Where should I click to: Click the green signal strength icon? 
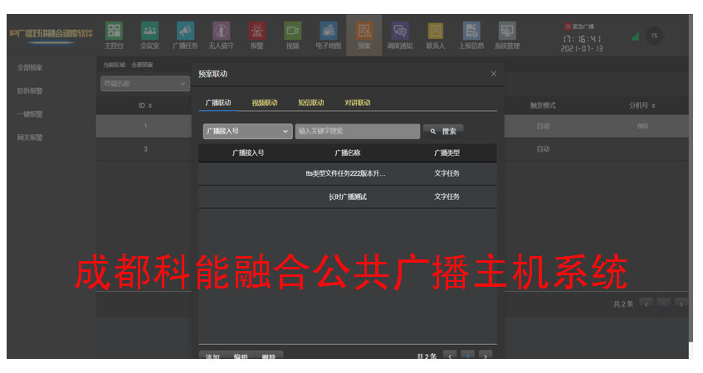click(635, 36)
